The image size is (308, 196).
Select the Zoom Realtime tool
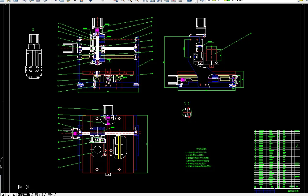(x=122, y=1)
